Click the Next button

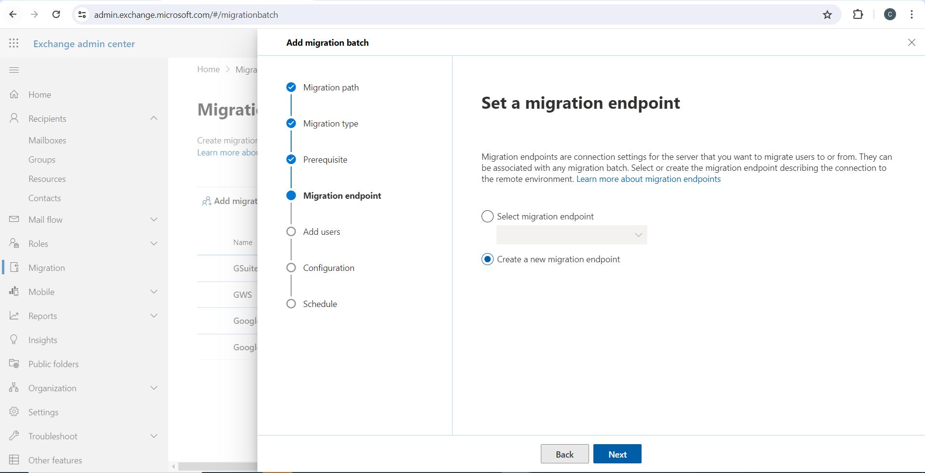[617, 454]
